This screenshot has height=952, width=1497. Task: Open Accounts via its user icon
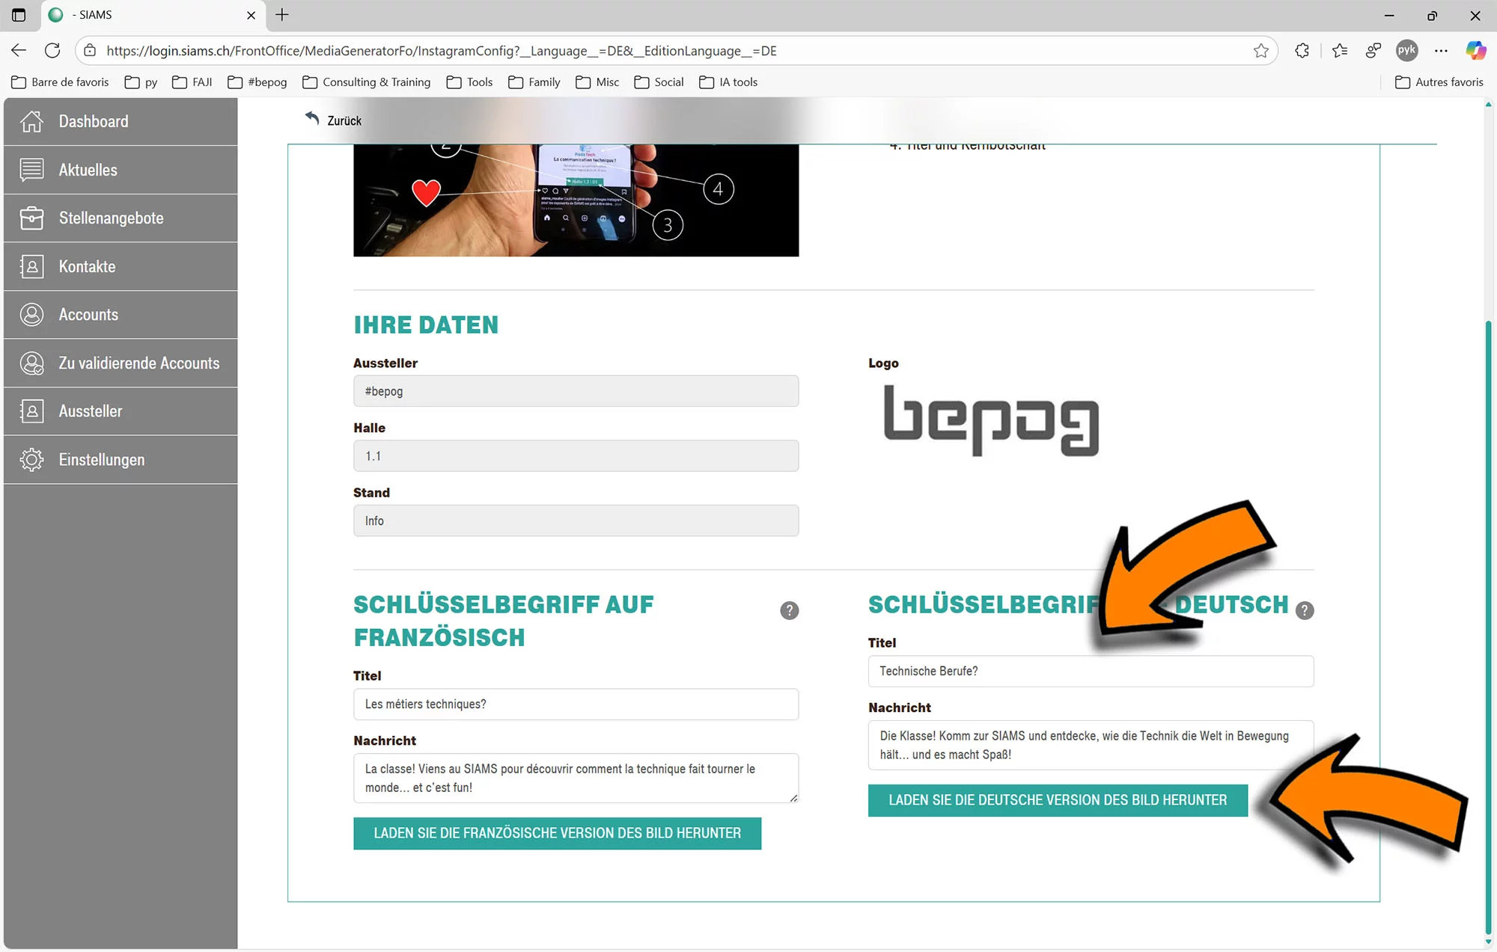point(31,314)
